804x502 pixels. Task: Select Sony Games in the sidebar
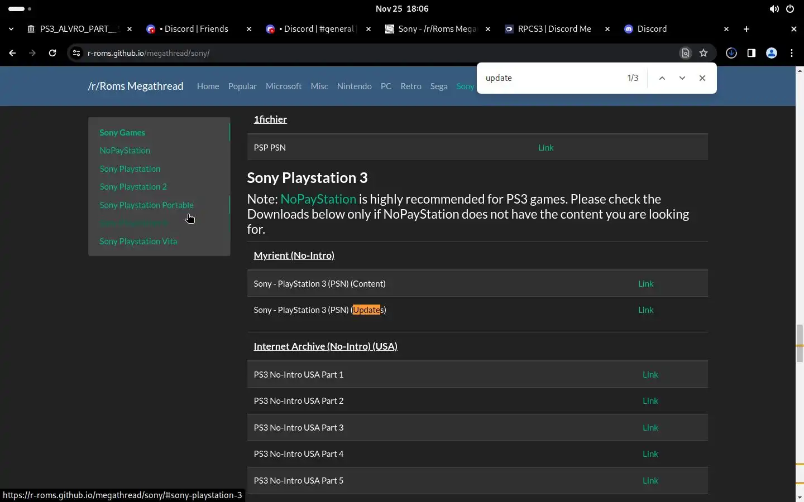[x=122, y=132]
